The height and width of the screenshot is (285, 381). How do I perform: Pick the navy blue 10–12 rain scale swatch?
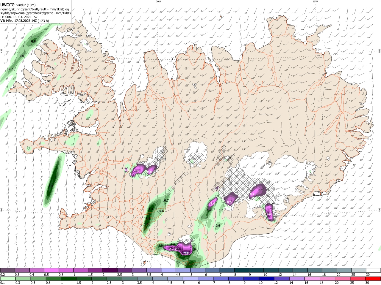(x=267, y=278)
